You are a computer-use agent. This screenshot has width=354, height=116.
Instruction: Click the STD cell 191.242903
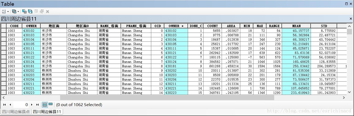point(324,93)
